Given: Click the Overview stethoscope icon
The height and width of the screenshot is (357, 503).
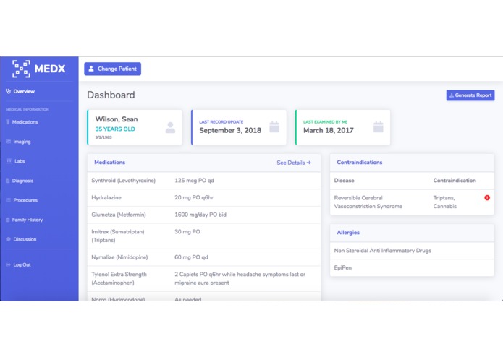Looking at the screenshot, I should [x=9, y=91].
